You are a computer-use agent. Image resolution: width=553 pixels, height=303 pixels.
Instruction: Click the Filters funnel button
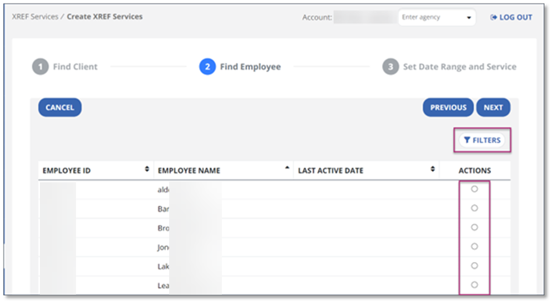point(482,140)
